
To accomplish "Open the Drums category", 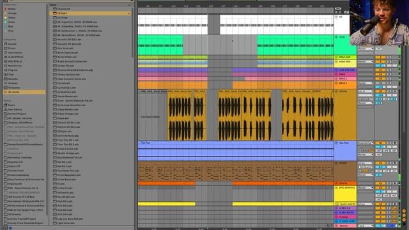I will tap(10, 49).
